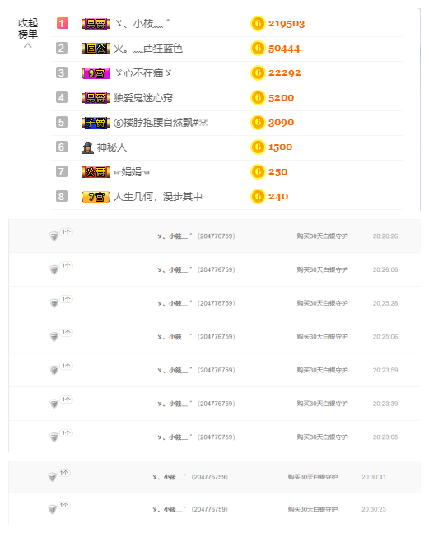Click the rank 1 badge

point(62,23)
